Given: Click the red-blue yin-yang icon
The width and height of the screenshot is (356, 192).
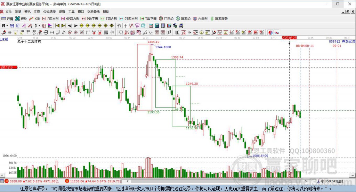Looking at the screenshot, I should [x=270, y=32].
